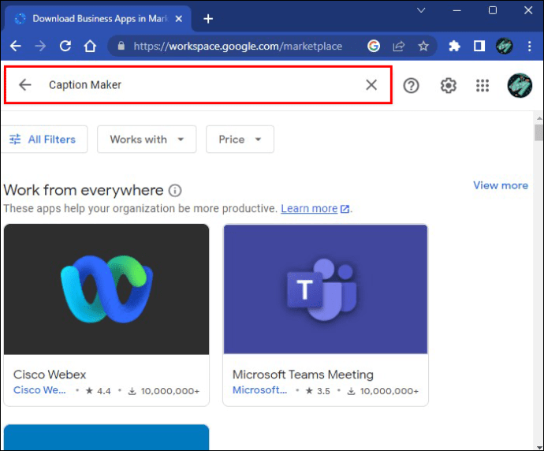The width and height of the screenshot is (544, 451).
Task: Open a new browser tab with plus
Action: point(208,19)
